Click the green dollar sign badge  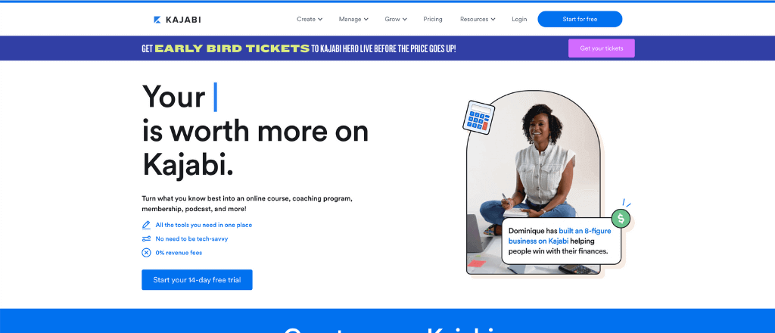pyautogui.click(x=621, y=218)
